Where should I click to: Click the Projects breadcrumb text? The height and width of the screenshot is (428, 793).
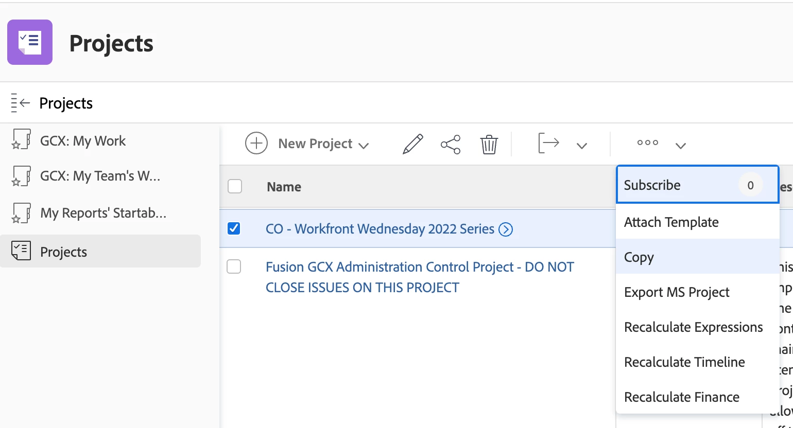tap(66, 103)
